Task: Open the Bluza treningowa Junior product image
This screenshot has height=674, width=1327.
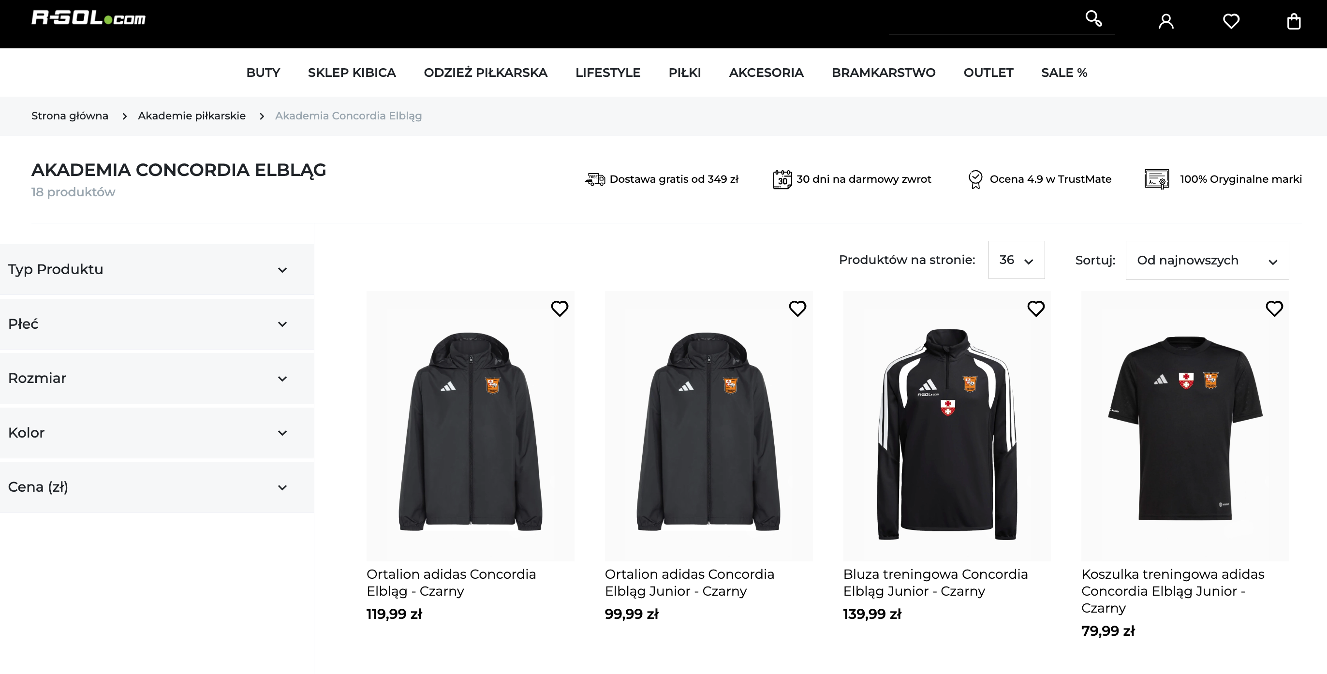Action: [x=947, y=426]
